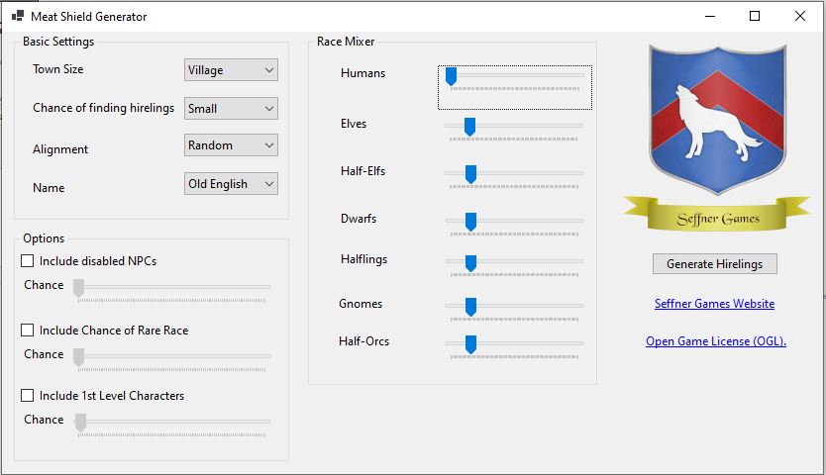The image size is (826, 475).
Task: Click the Half-Orcs slider thumb
Action: [471, 344]
